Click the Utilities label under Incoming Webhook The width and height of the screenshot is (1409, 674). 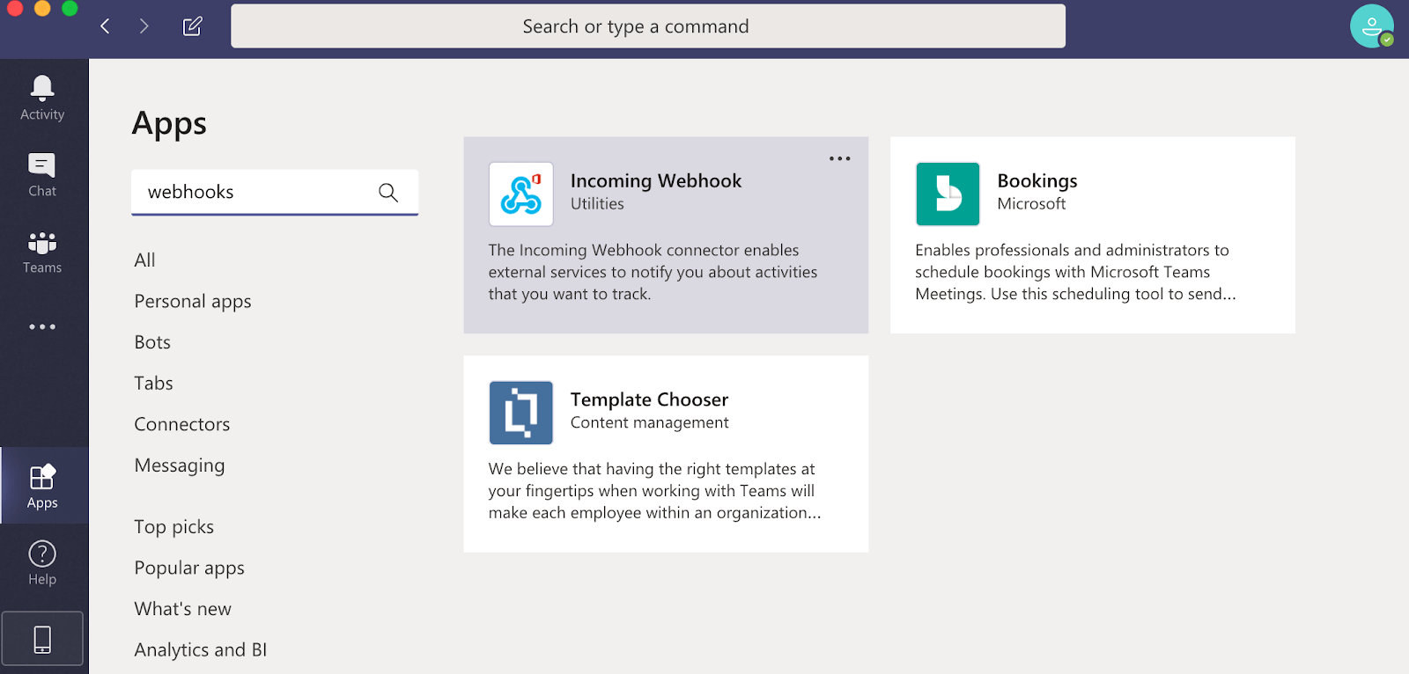(x=597, y=204)
